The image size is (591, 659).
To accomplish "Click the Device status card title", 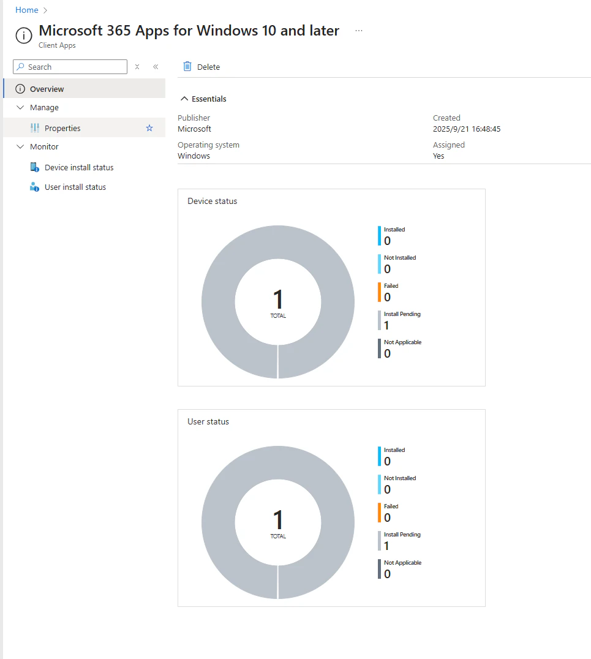I will (x=213, y=201).
